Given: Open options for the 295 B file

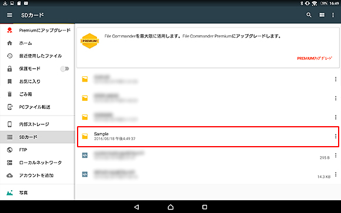Looking at the screenshot, I should [x=336, y=155].
